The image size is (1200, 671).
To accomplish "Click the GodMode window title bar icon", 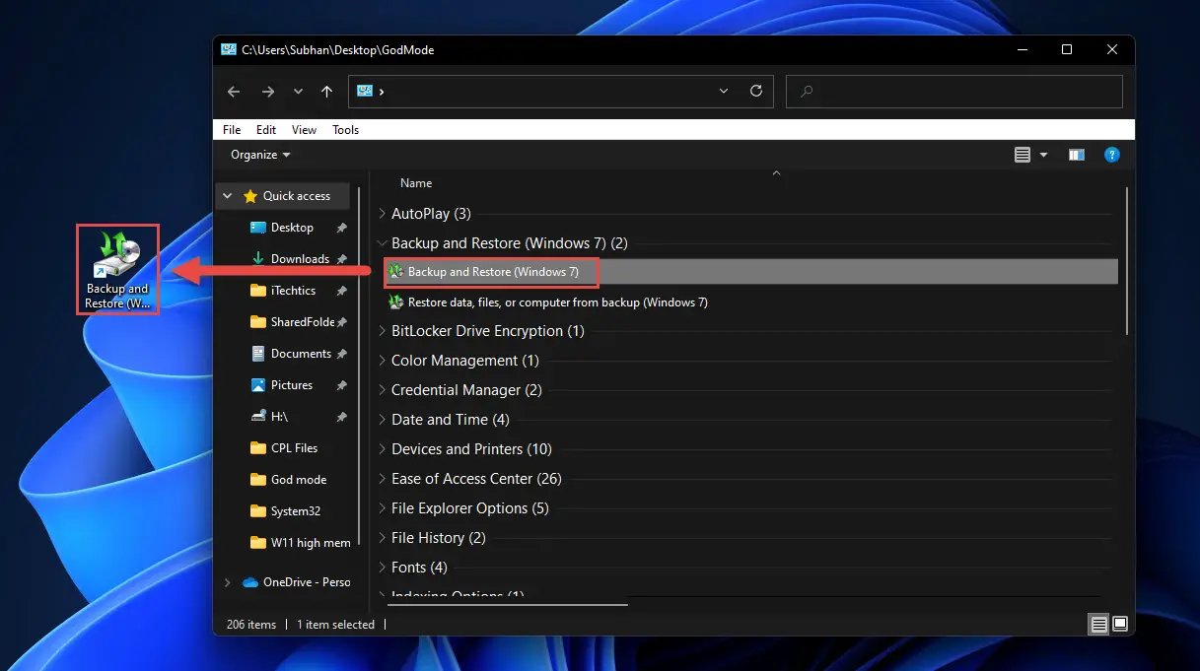I will (x=229, y=49).
